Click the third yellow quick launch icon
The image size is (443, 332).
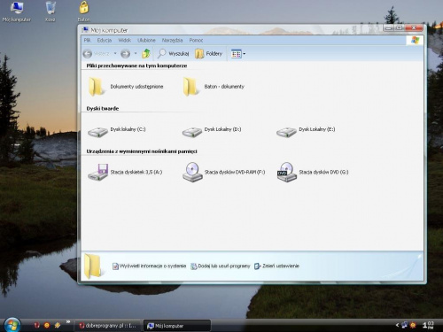click(x=58, y=325)
